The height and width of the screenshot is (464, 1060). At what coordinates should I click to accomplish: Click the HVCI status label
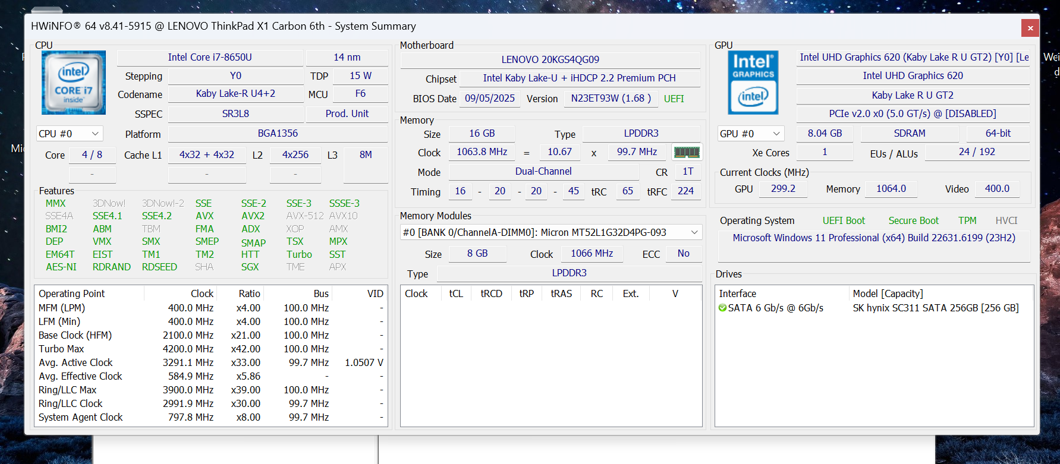(1006, 221)
